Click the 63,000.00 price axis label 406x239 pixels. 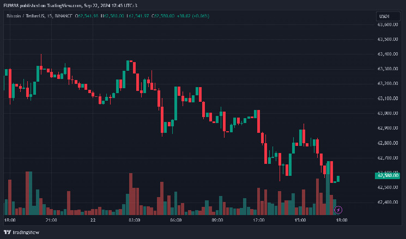pyautogui.click(x=387, y=113)
